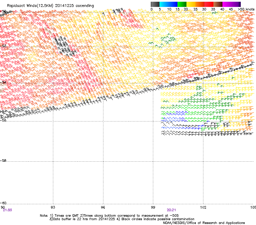Click the dark purple 45-50 knots swatch
The image size is (256, 225).
pyautogui.click(x=236, y=4)
